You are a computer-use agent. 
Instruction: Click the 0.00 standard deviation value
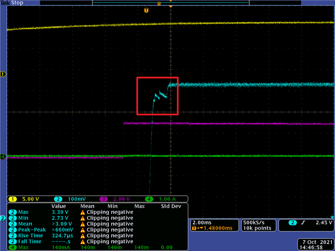point(166,247)
